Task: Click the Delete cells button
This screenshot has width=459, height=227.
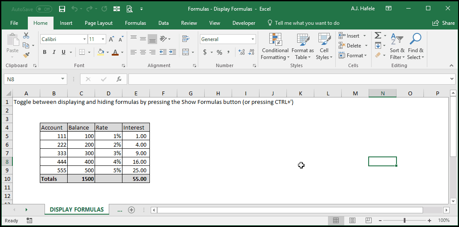Action: [353, 45]
